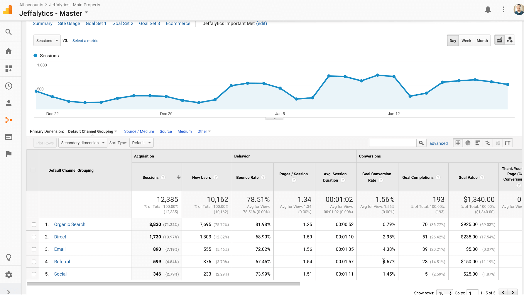Click Select a metric link
The height and width of the screenshot is (295, 524).
[x=85, y=41]
